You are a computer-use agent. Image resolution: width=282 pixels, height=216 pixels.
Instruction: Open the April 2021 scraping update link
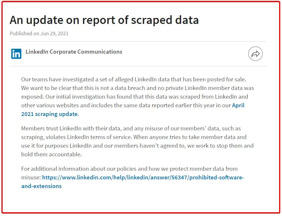(238, 105)
